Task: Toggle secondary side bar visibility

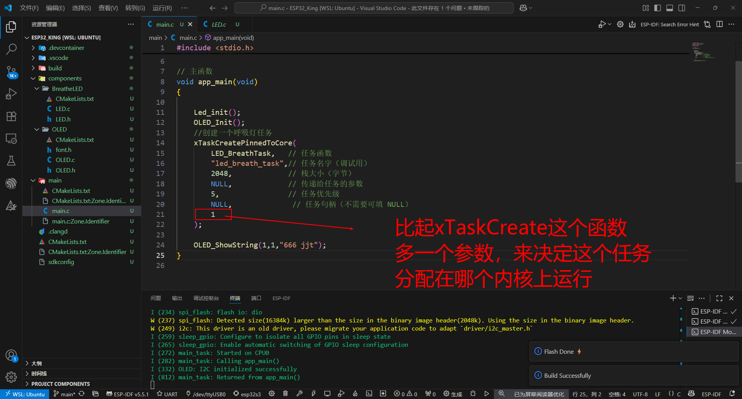Action: [682, 8]
